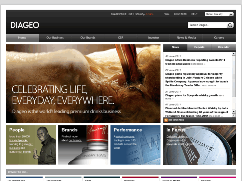Click the 'Dailuaine distillery' link
This screenshot has height=181, width=242.
click(x=177, y=136)
